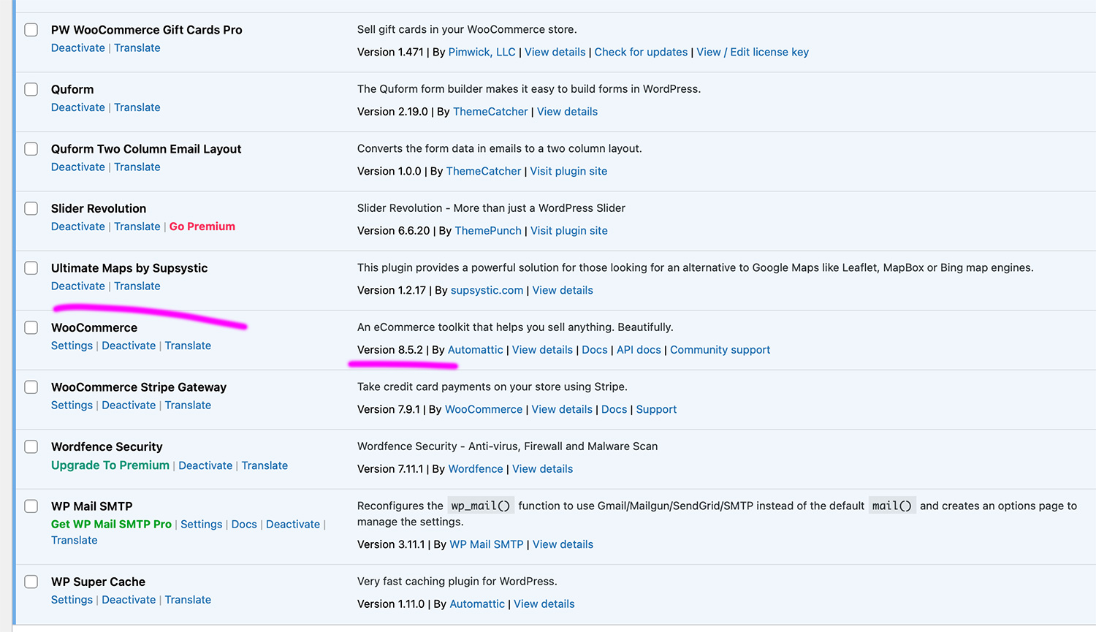The image size is (1096, 632).
Task: Click Get WP Mail SMTP Pro
Action: pos(111,524)
